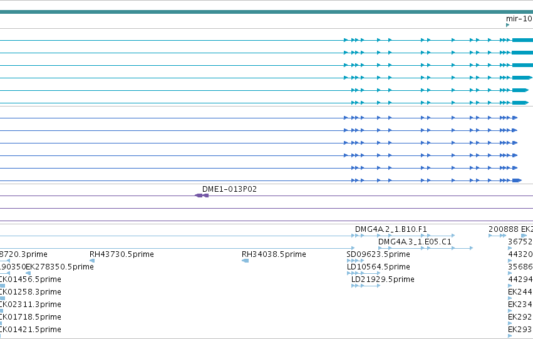Click the DME1-013P02 label
533x339 pixels.
point(229,189)
